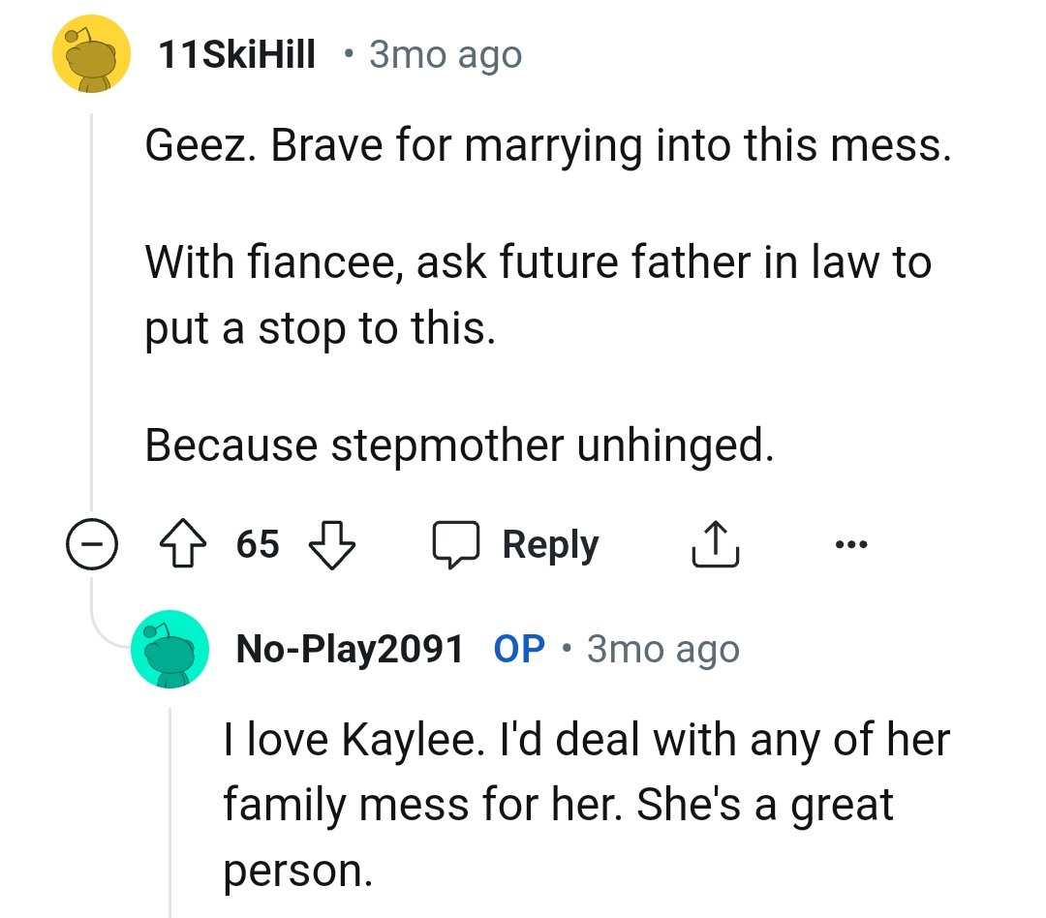Click the Snoo icon on the teal avatar
This screenshot has height=918, width=1046.
click(169, 649)
